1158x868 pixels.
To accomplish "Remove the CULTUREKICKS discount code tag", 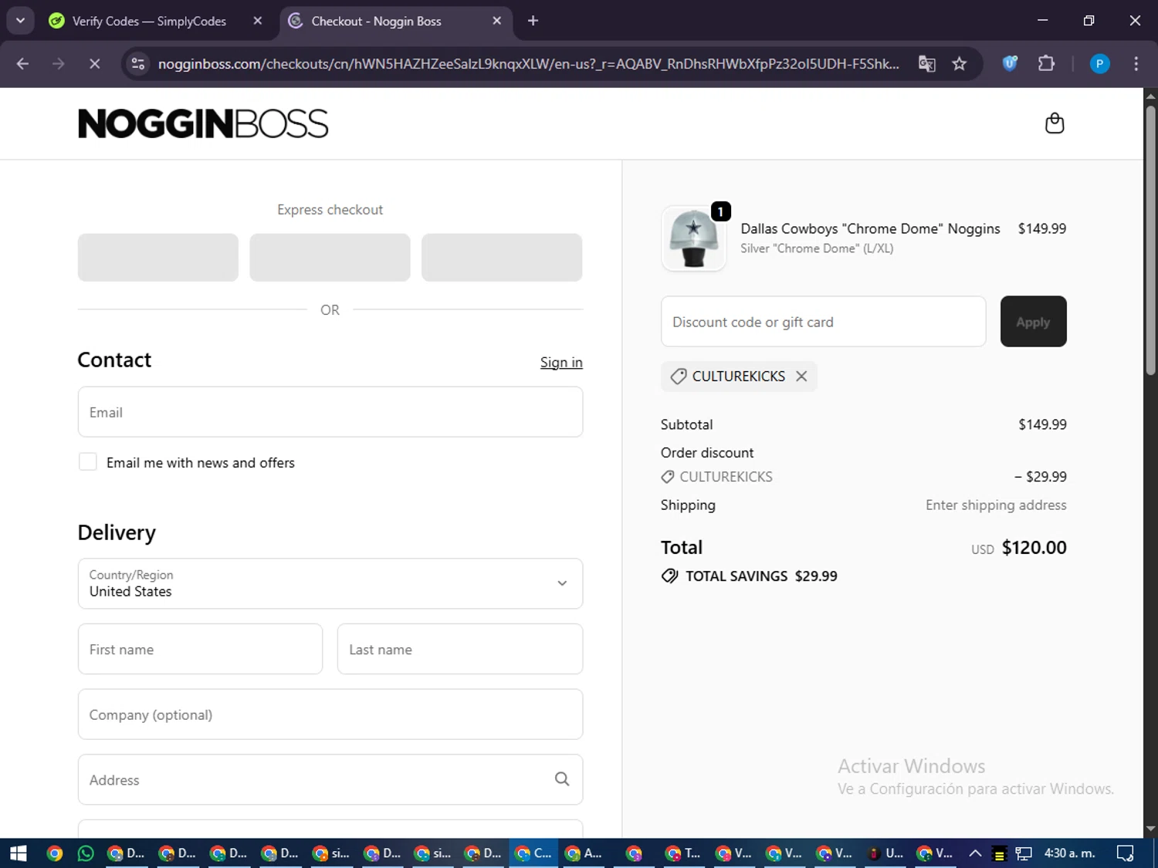I will pos(801,377).
